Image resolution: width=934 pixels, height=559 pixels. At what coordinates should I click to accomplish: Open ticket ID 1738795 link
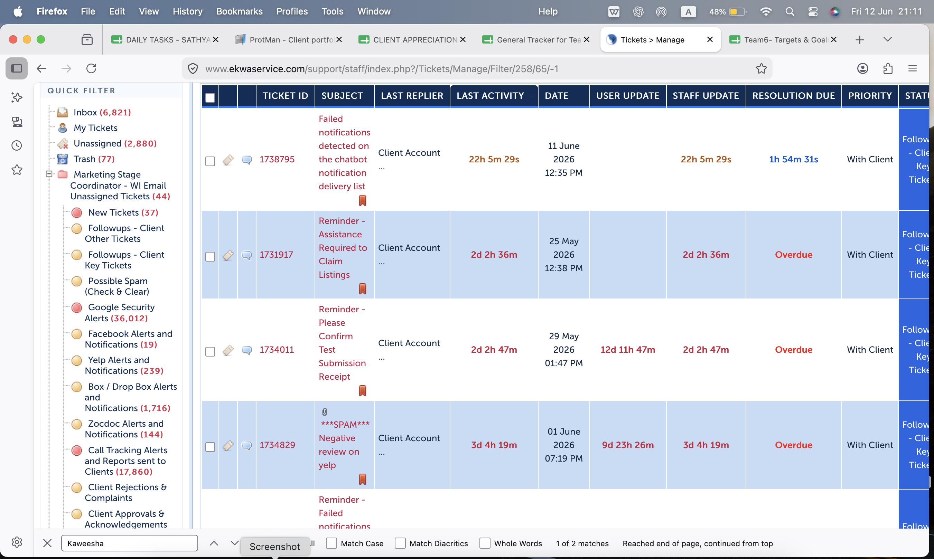pos(277,159)
